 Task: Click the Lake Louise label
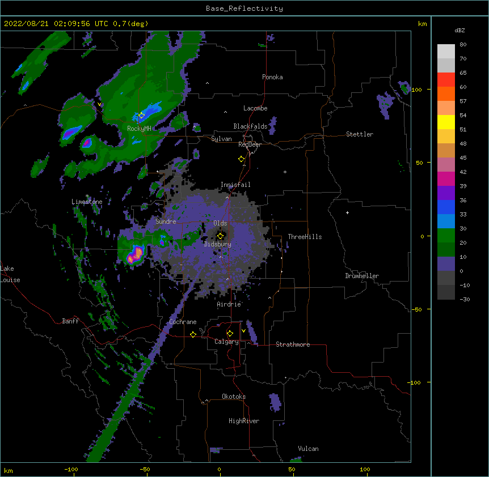(10, 274)
